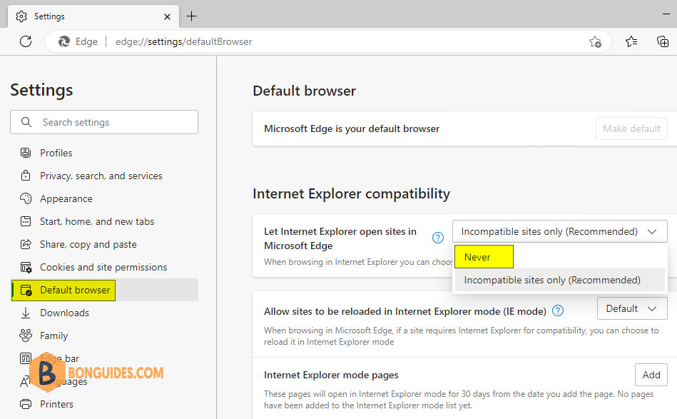Image resolution: width=677 pixels, height=419 pixels.
Task: Click the magnifier icon in Search settings
Action: point(26,122)
